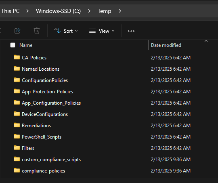
Task: Expand the chevron after Temp in breadcrumb
Action: [x=120, y=11]
